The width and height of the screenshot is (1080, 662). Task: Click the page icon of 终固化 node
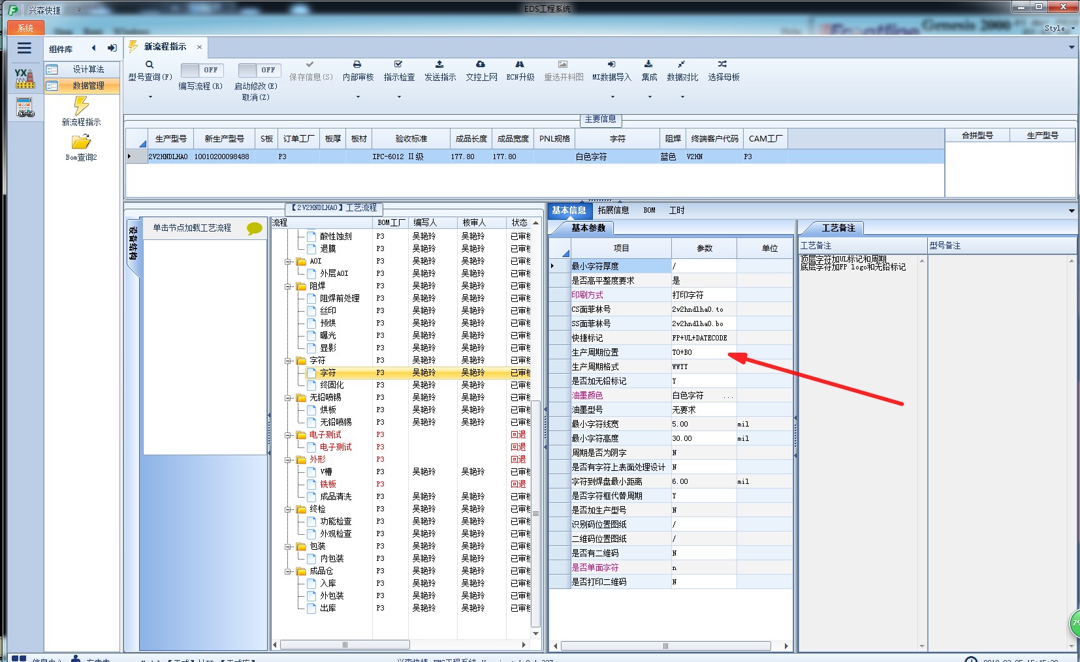point(311,385)
